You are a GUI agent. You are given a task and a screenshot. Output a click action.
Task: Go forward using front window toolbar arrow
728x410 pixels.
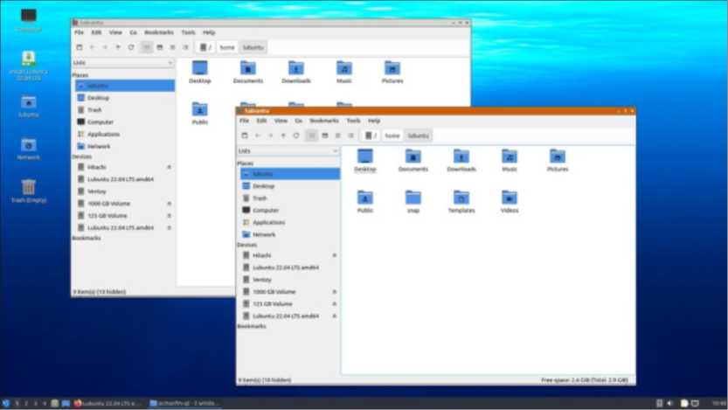(x=270, y=136)
